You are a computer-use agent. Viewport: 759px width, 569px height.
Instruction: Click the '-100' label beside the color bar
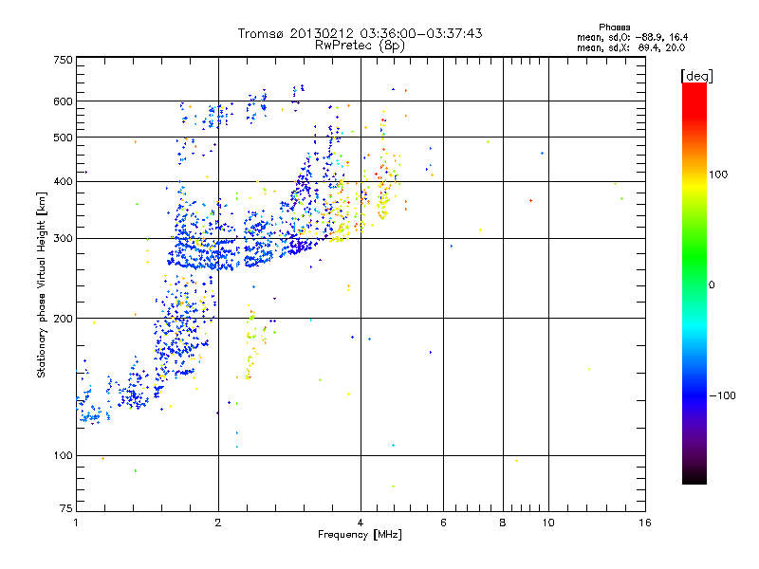pos(723,395)
